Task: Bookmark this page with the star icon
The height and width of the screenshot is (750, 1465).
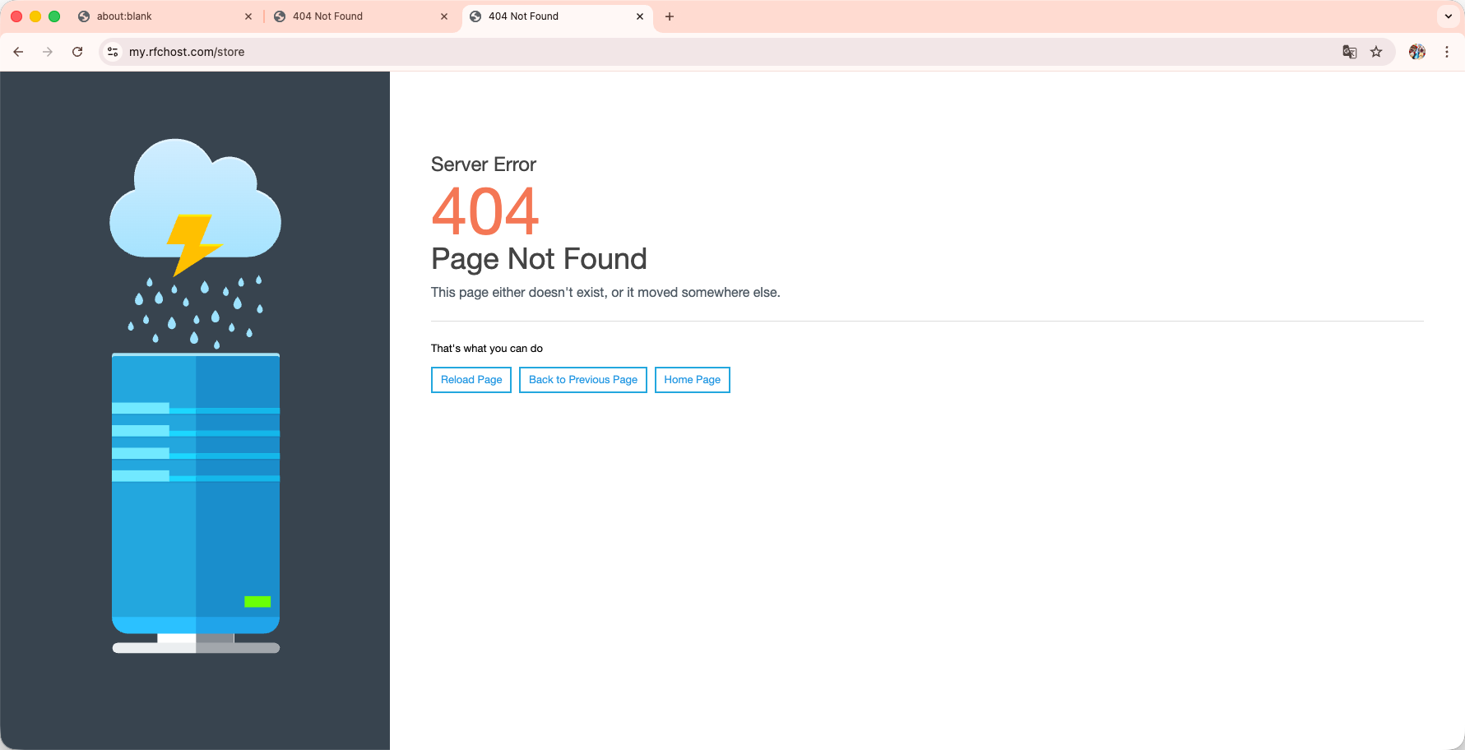Action: click(x=1376, y=52)
